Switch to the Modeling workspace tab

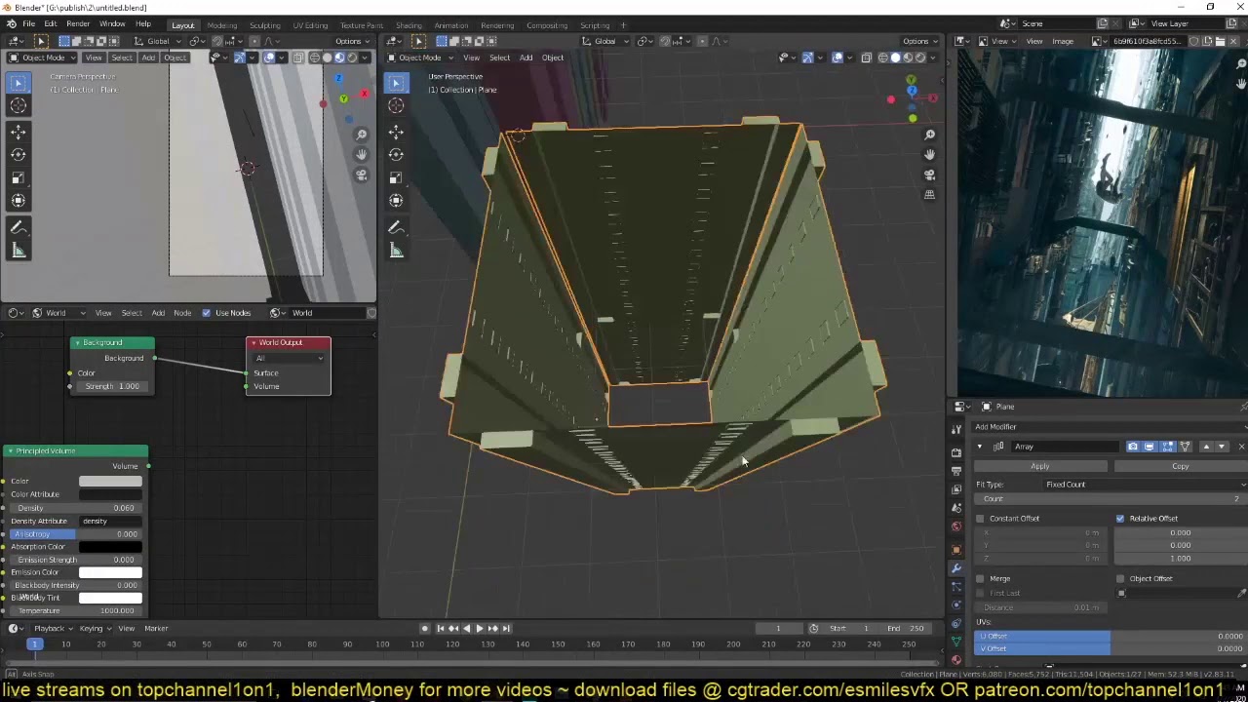click(x=221, y=25)
